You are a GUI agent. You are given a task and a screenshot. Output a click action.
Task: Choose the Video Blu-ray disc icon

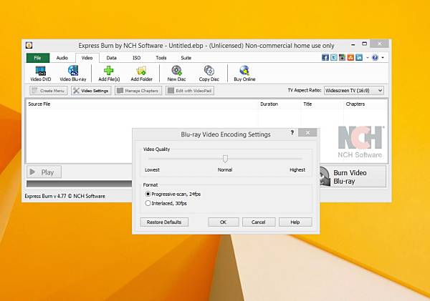tap(73, 70)
